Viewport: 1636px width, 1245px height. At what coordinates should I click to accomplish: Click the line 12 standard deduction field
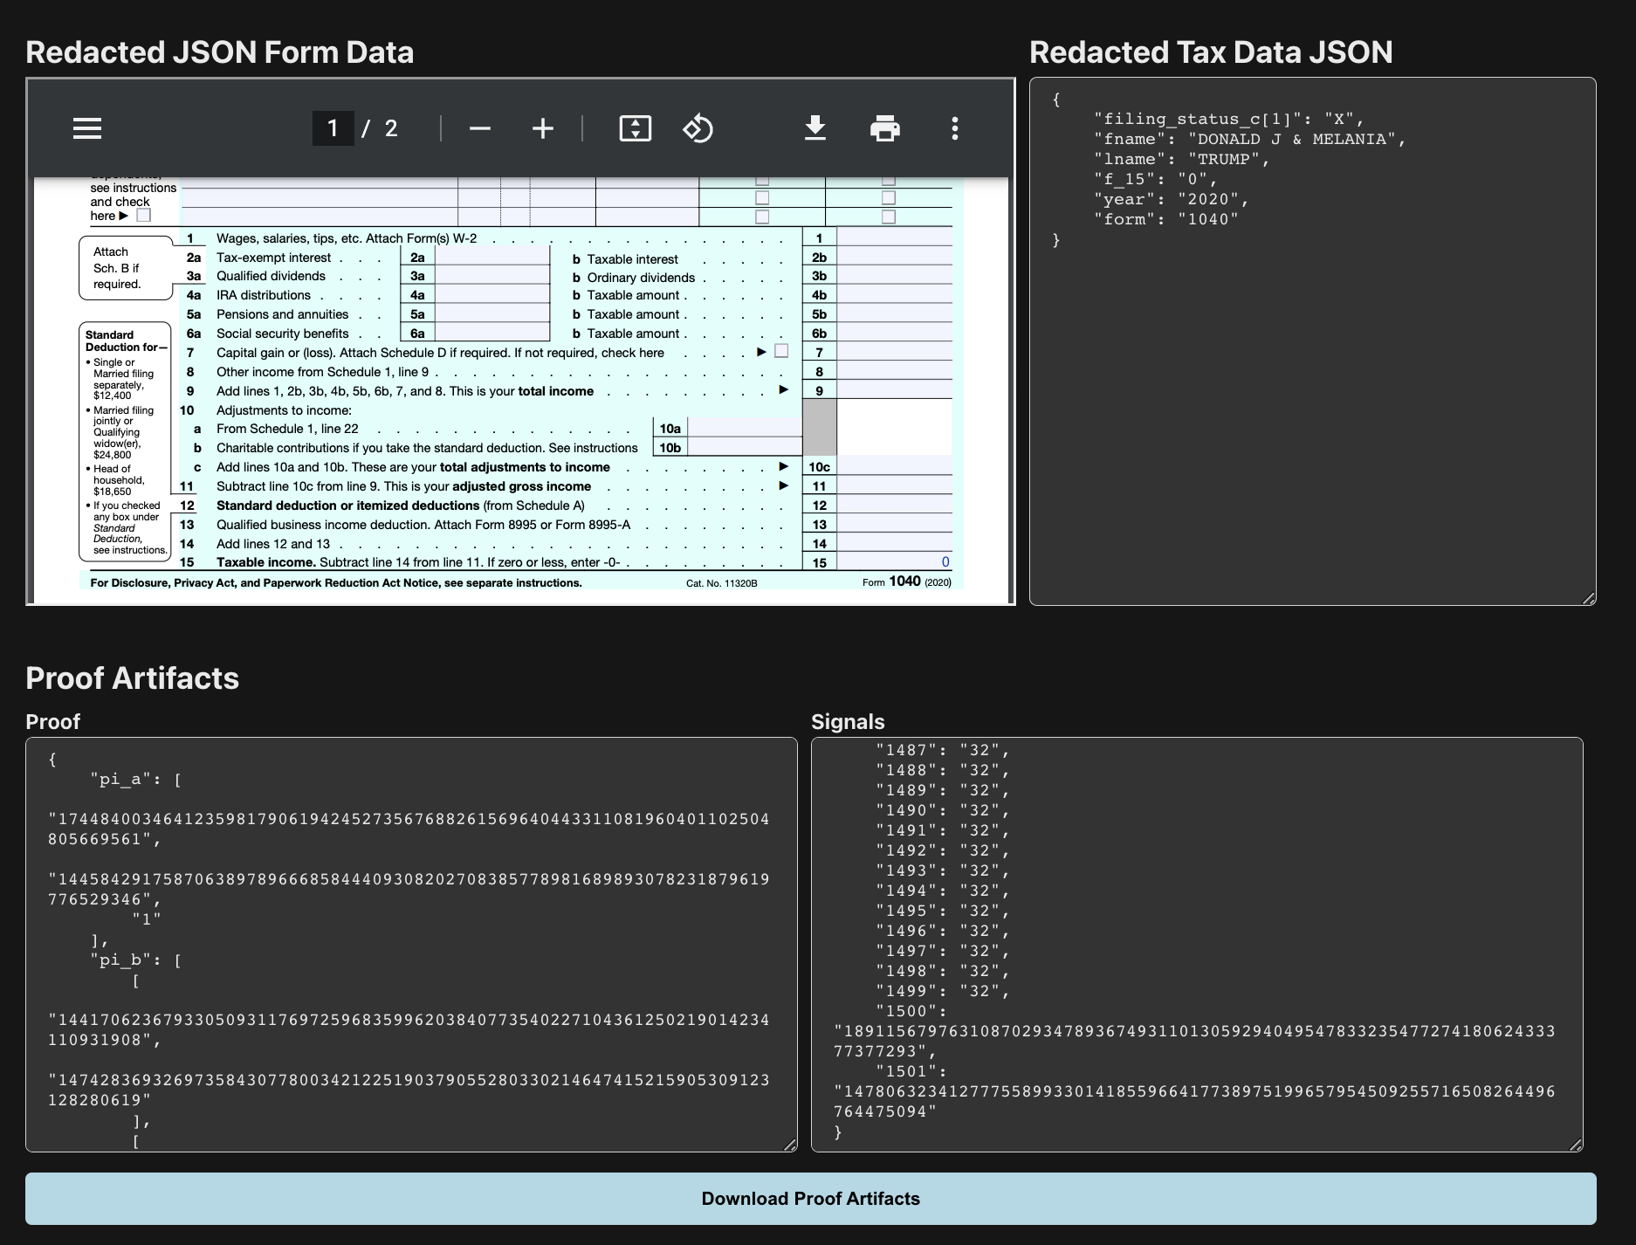(894, 505)
